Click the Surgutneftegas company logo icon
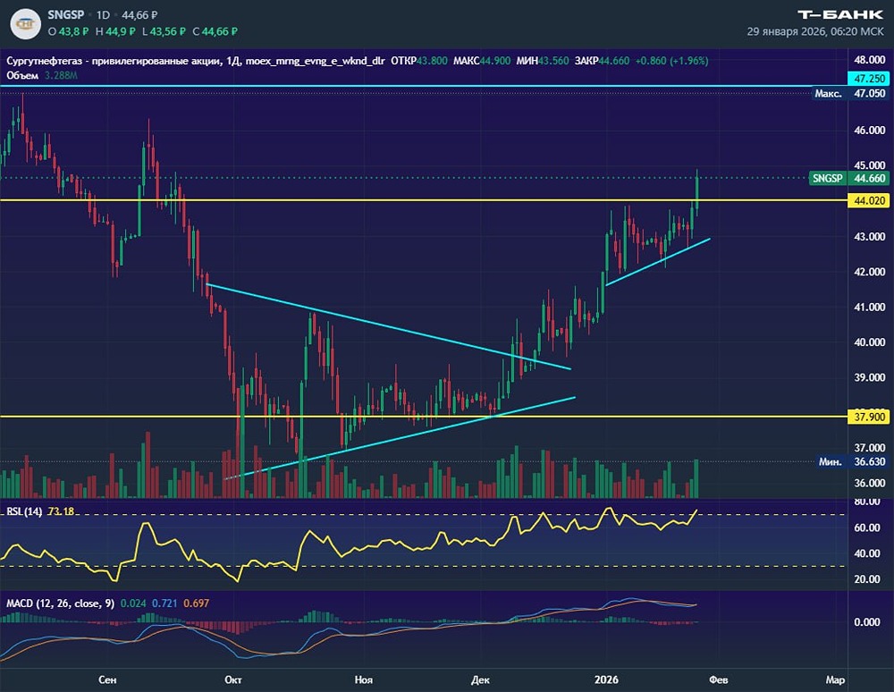The image size is (894, 692). [25, 23]
